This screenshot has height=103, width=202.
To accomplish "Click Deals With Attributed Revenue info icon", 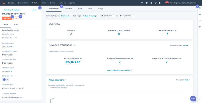I will 132,59.
